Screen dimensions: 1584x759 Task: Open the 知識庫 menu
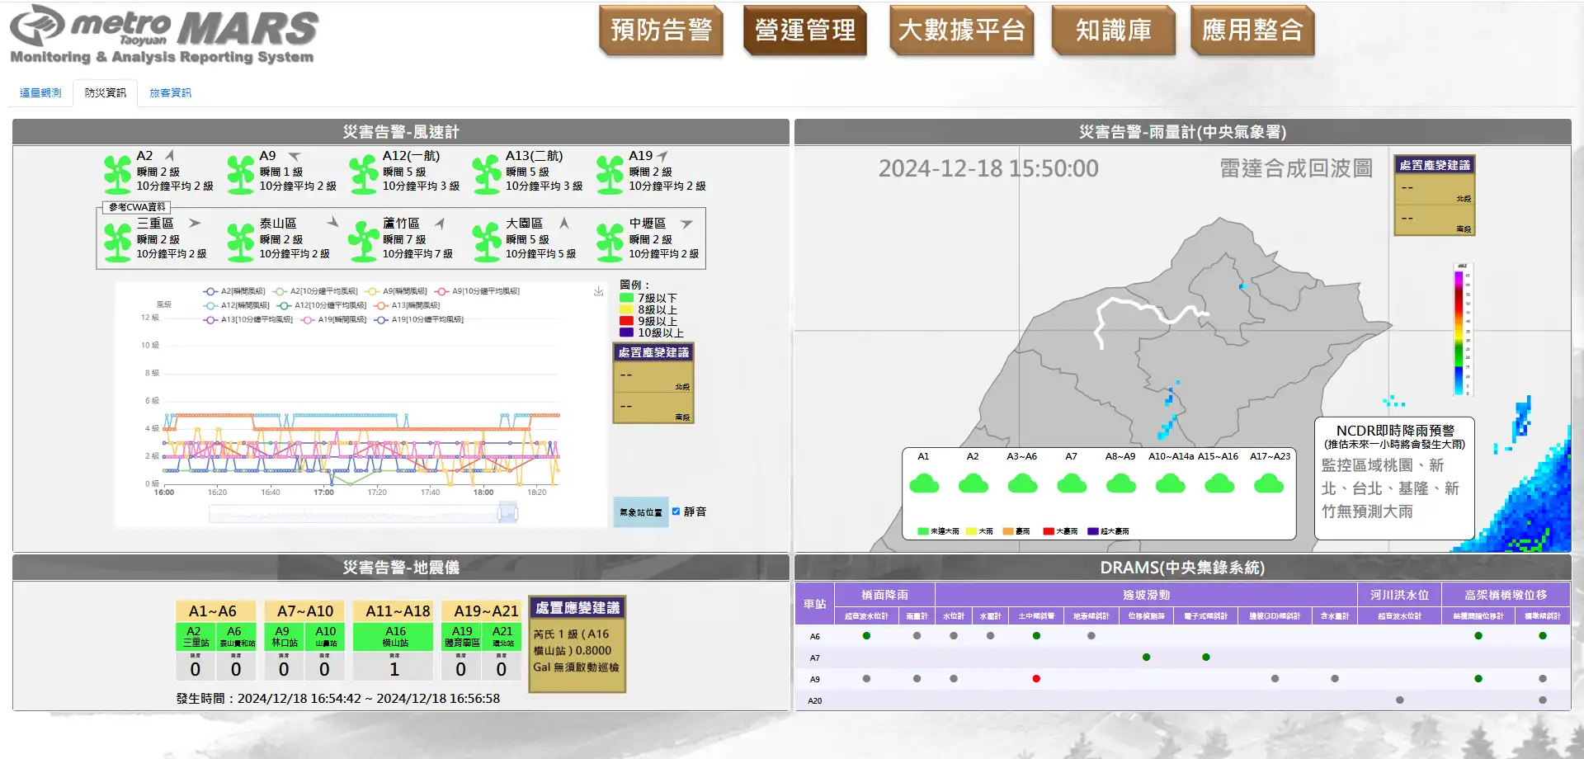pyautogui.click(x=1114, y=31)
